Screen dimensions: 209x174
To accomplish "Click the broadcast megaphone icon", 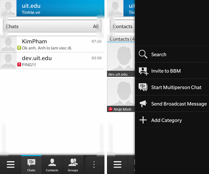I will pos(143,104).
